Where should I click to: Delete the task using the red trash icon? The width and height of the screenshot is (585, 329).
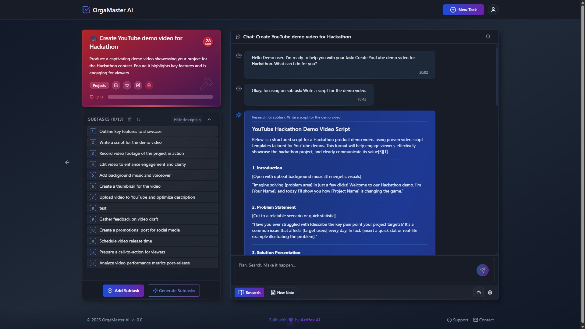149,85
